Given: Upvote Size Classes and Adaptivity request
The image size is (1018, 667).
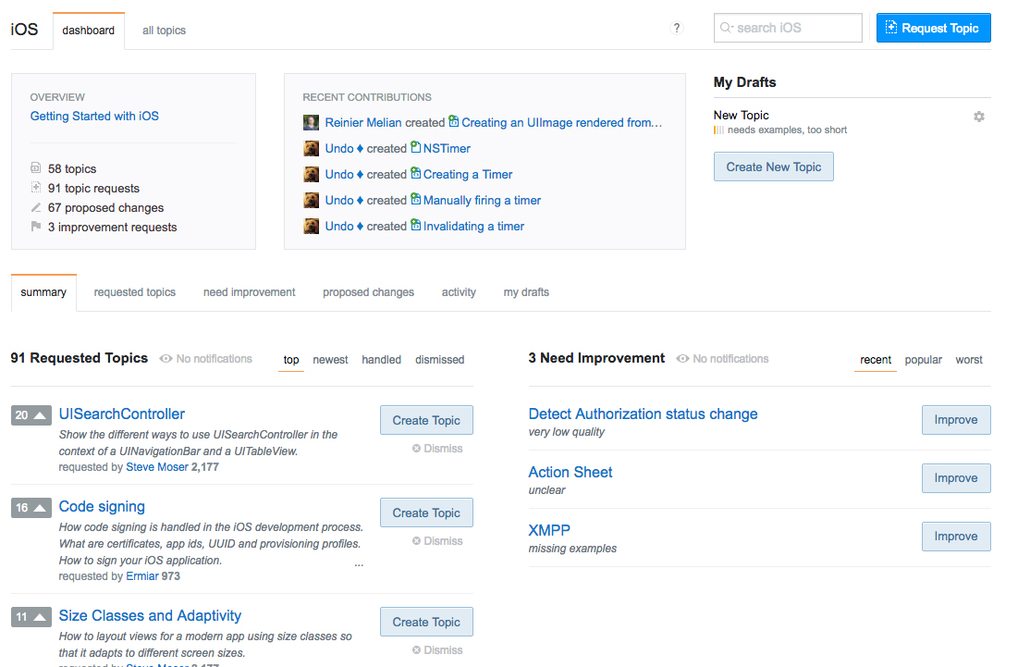Looking at the screenshot, I should coord(40,617).
